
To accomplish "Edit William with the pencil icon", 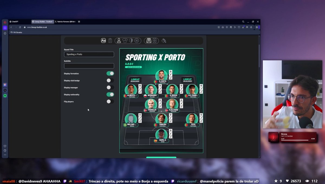I will point(140,118).
